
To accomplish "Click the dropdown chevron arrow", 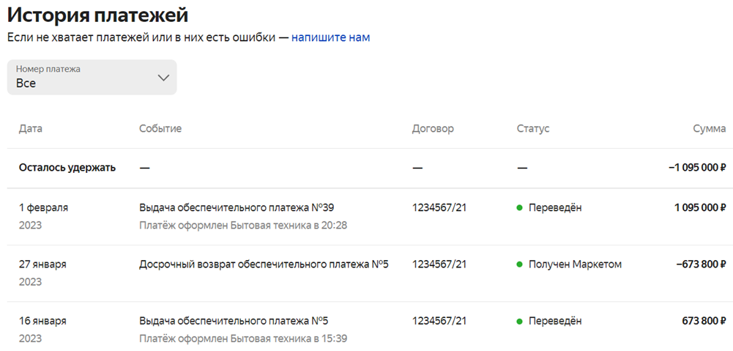I will [x=163, y=78].
